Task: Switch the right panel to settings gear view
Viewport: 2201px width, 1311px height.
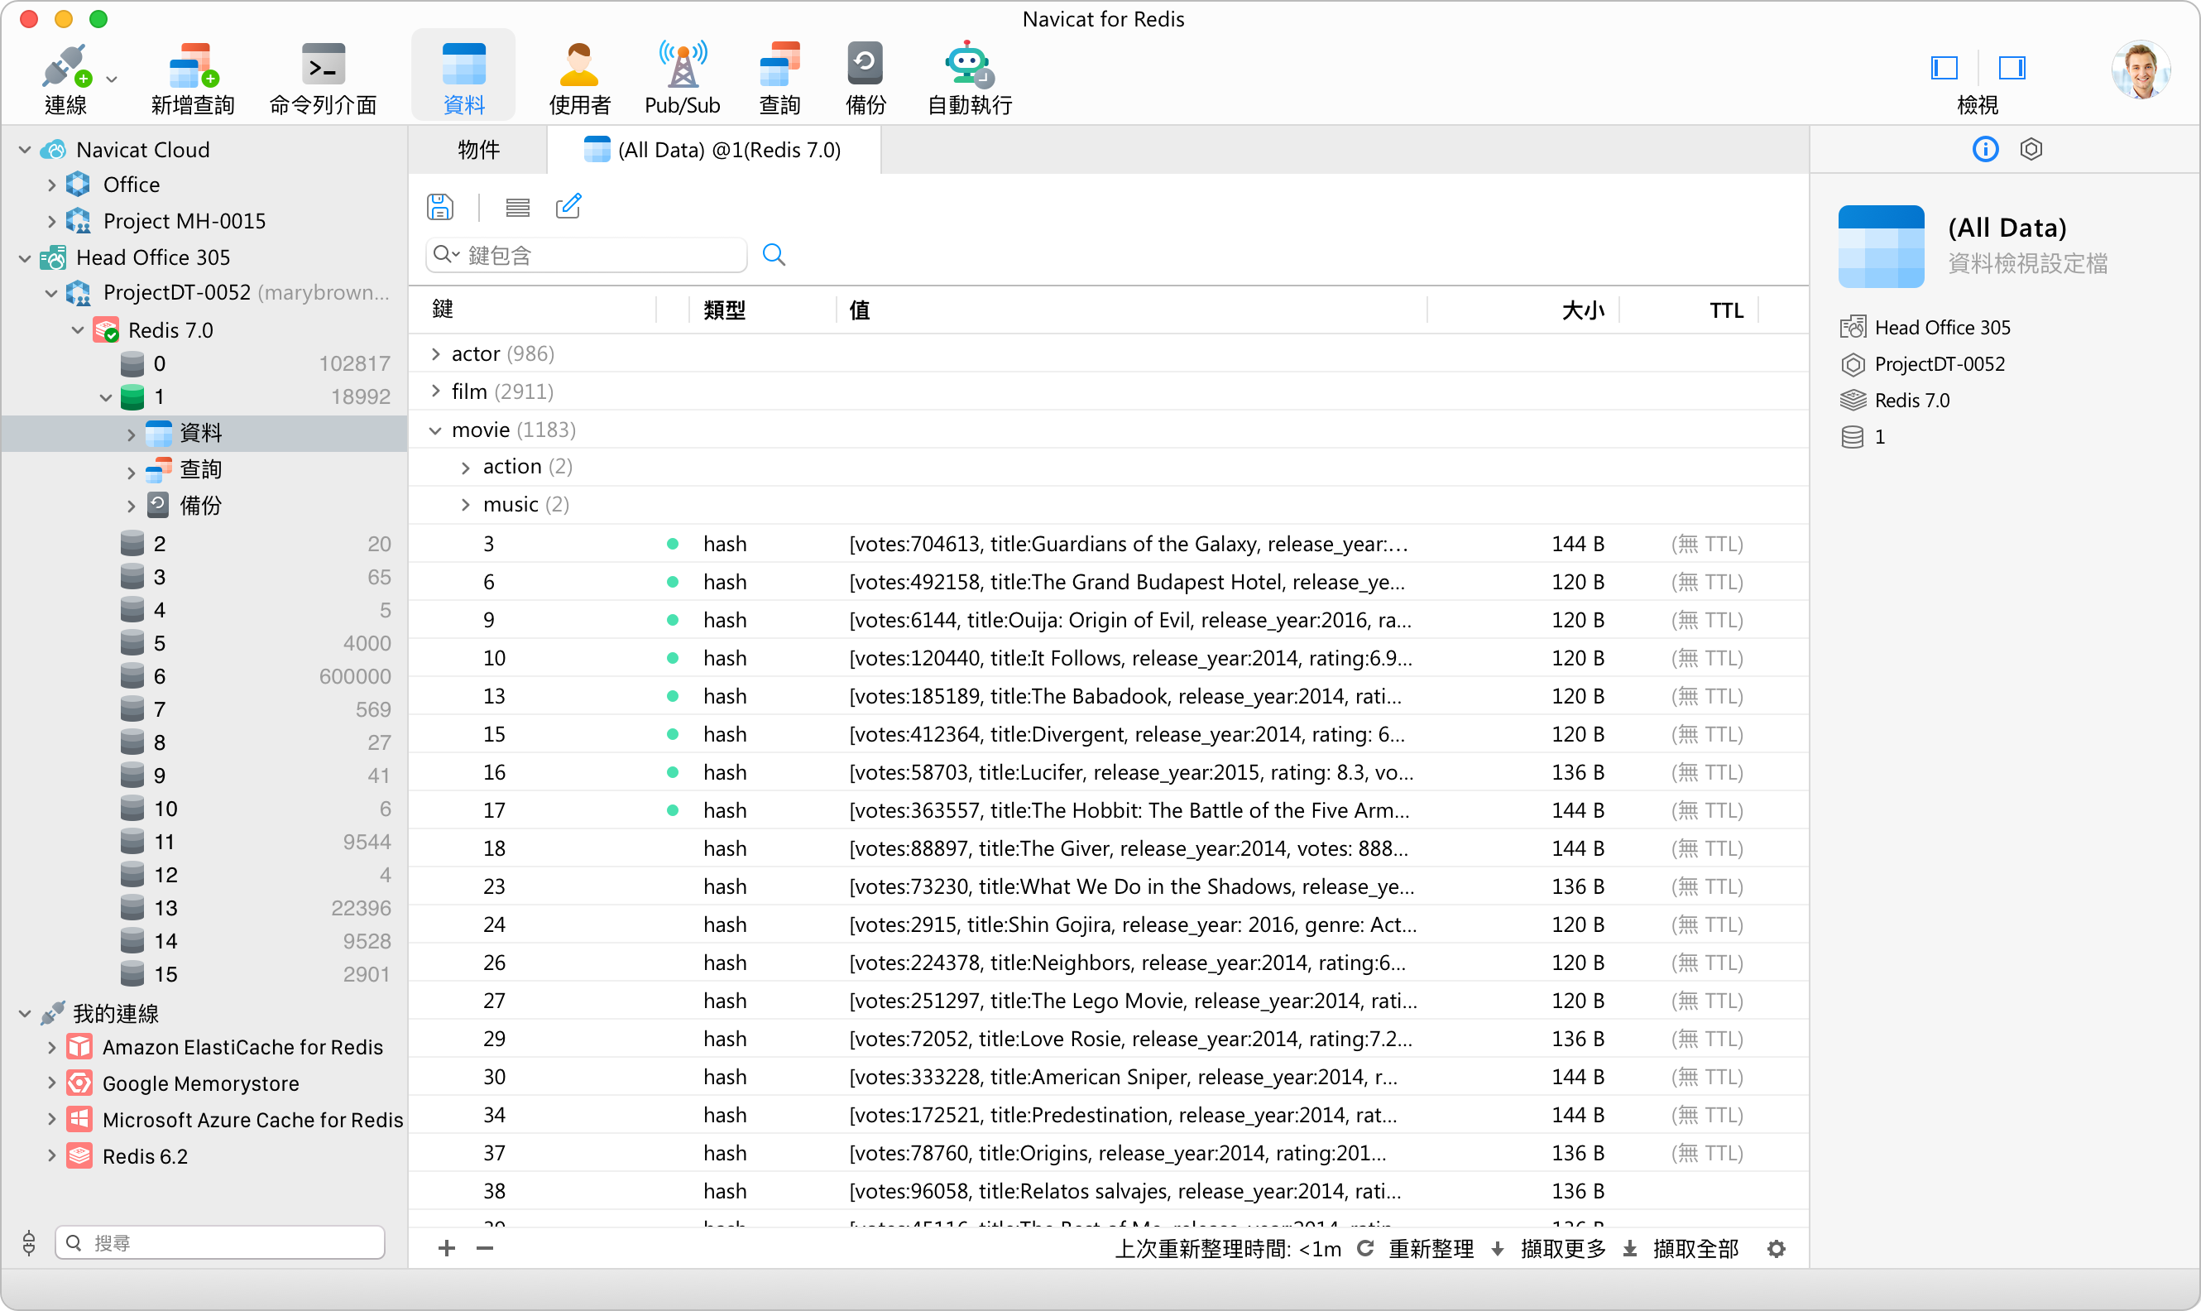Action: (x=2031, y=148)
